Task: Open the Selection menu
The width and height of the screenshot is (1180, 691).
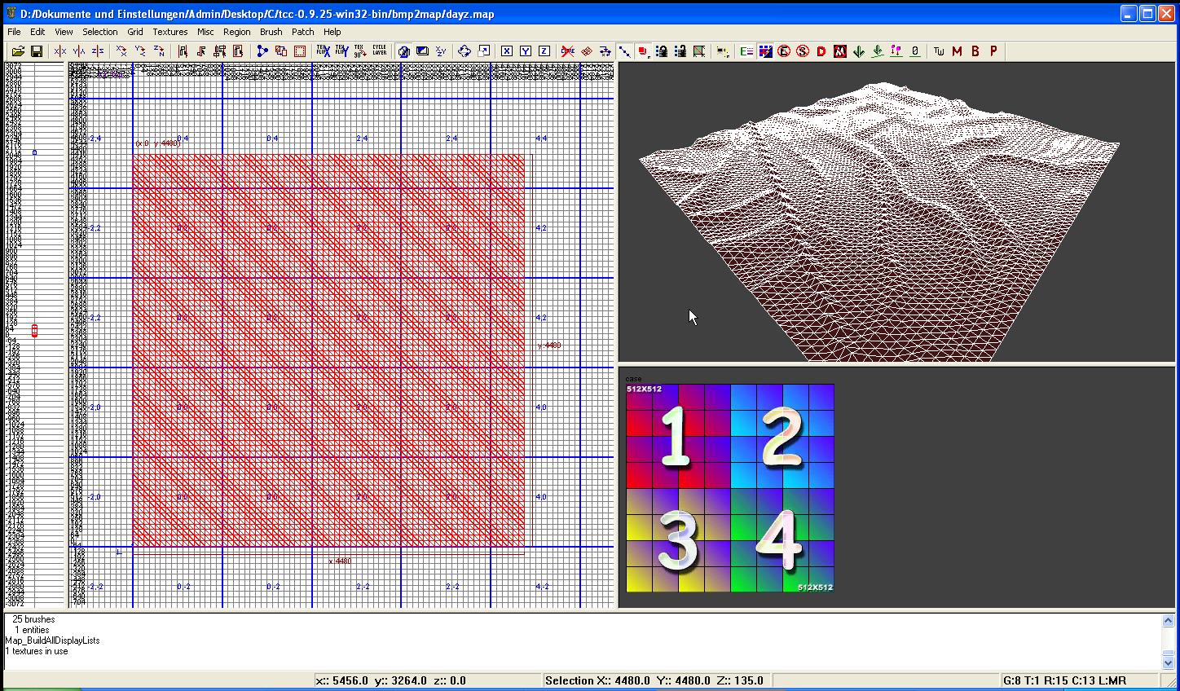Action: (100, 32)
